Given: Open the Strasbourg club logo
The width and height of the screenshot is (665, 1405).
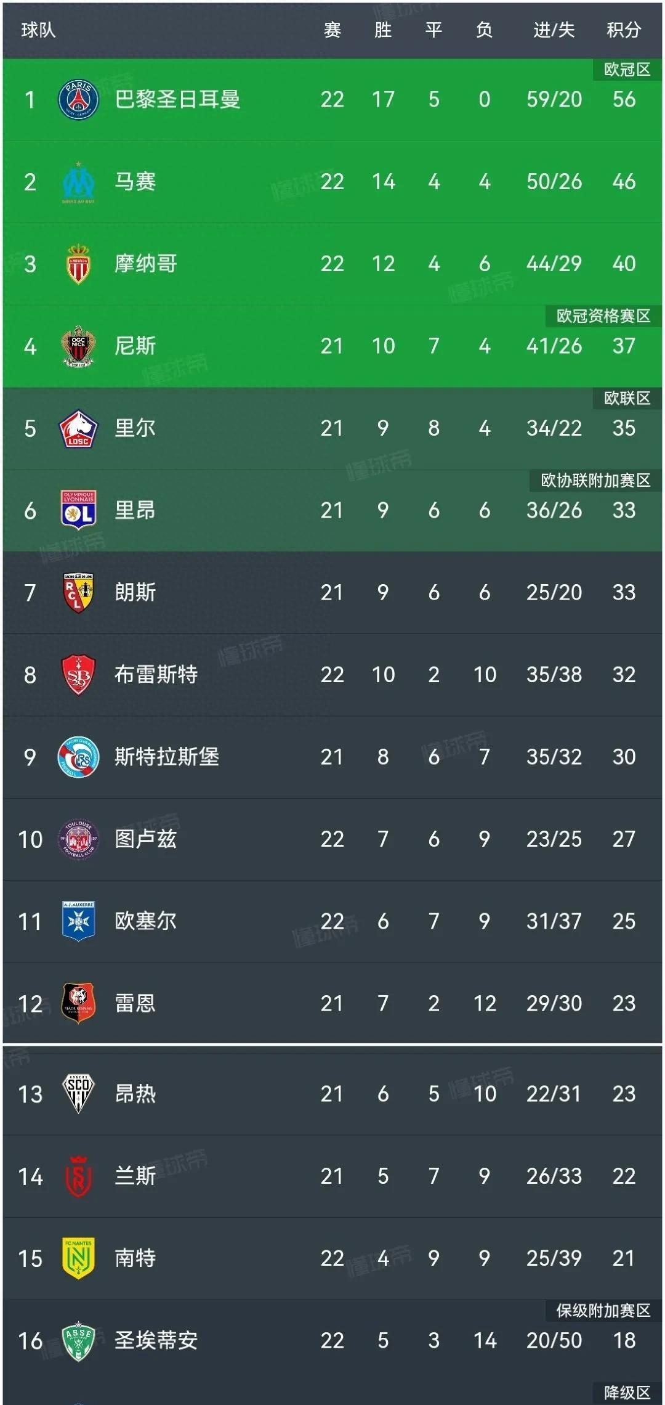Looking at the screenshot, I should coord(78,757).
